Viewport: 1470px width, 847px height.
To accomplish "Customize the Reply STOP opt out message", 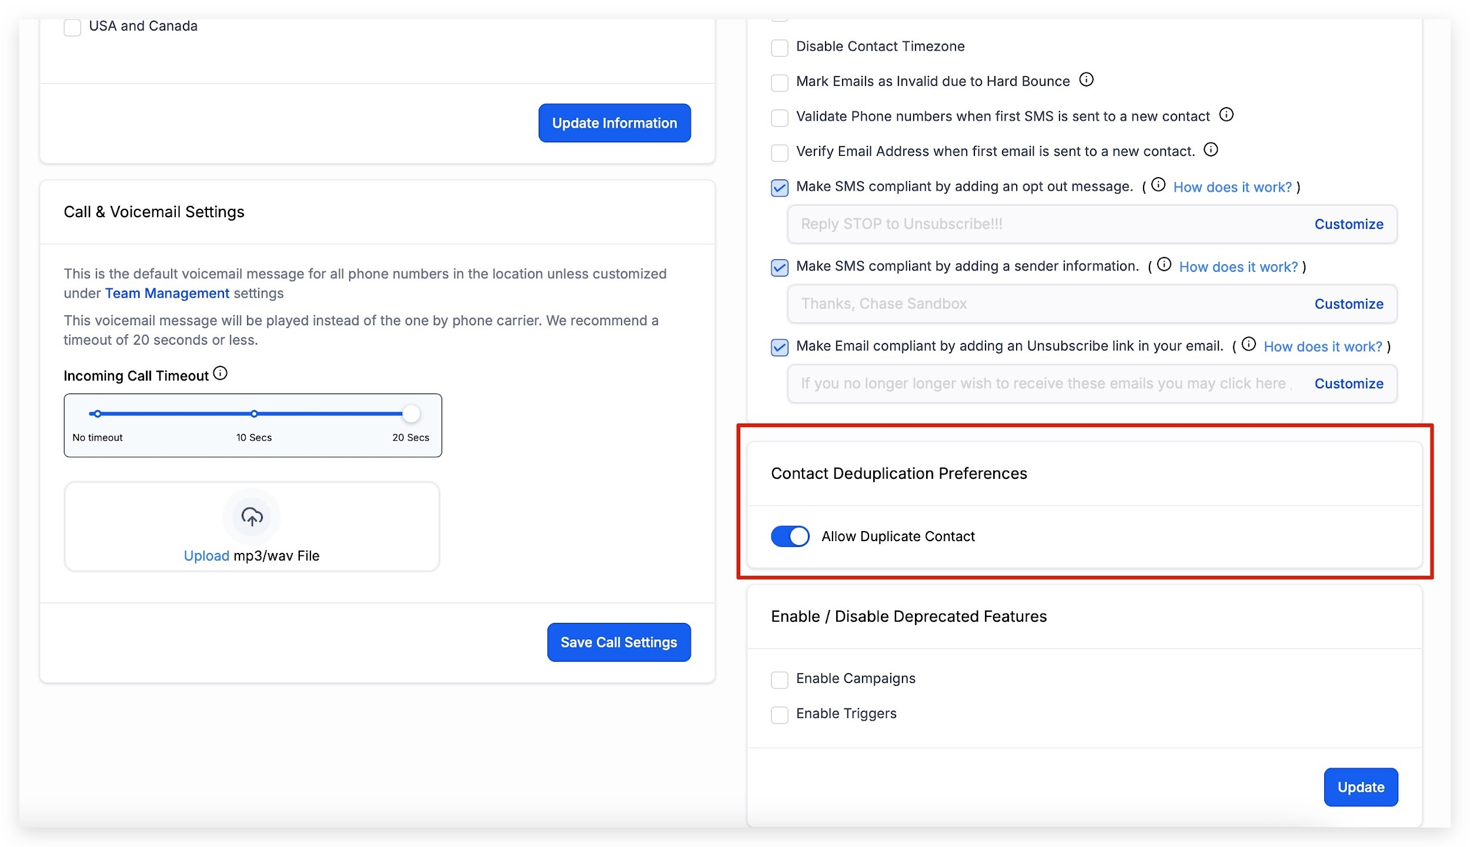I will point(1348,224).
